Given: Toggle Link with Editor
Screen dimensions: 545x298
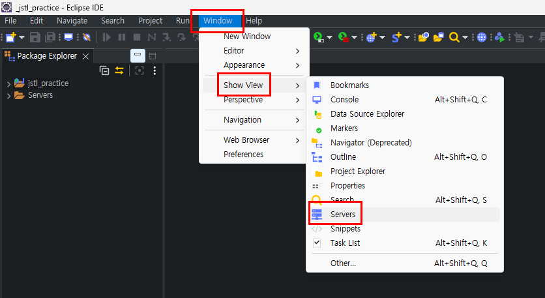Looking at the screenshot, I should (x=119, y=70).
